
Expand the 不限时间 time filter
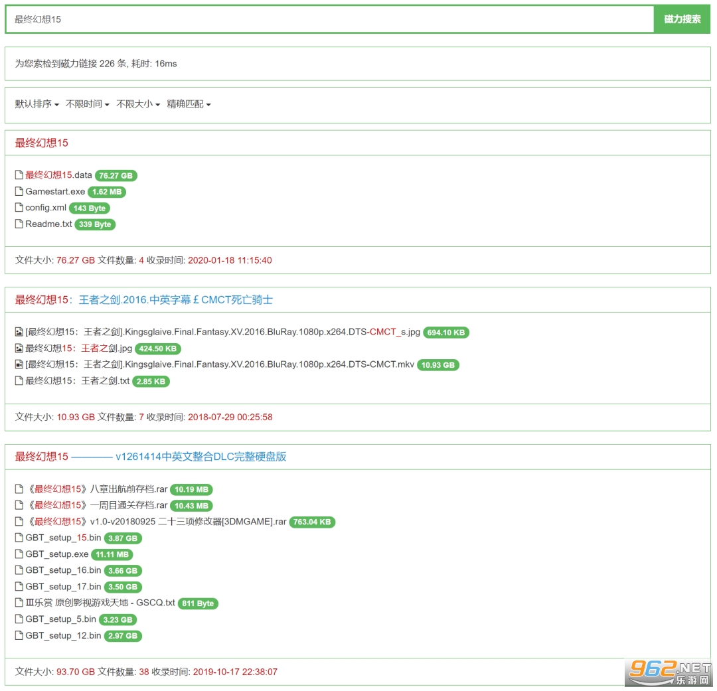[x=88, y=104]
